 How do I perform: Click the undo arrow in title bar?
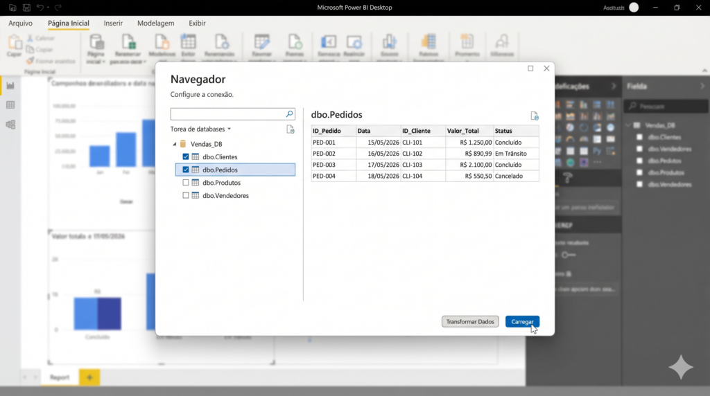click(40, 8)
